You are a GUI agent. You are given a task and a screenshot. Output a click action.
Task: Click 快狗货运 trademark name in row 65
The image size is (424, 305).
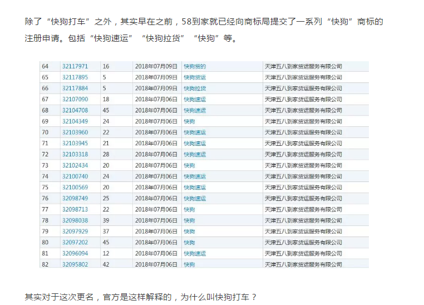195,77
